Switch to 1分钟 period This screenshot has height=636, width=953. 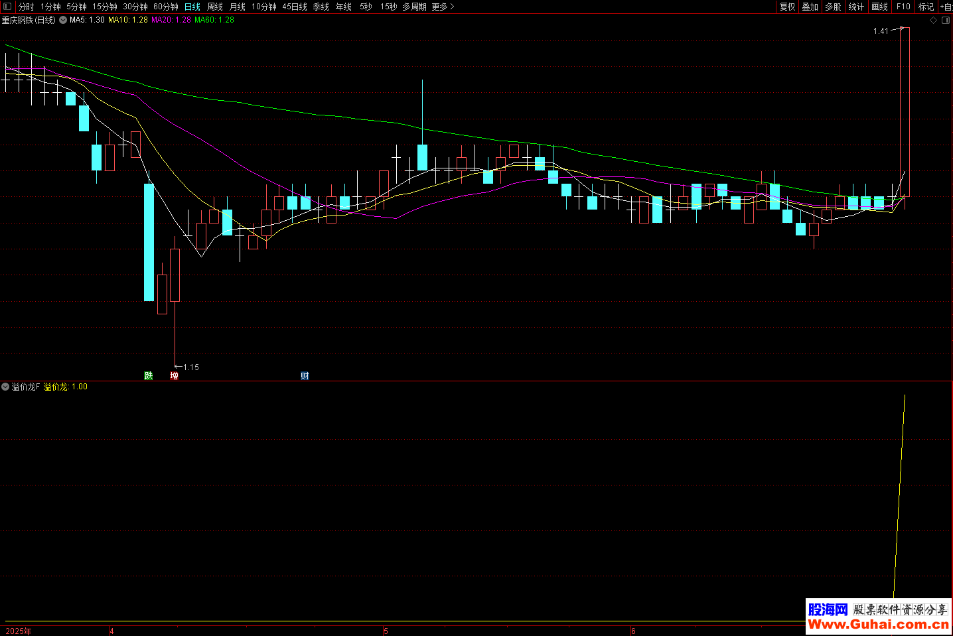coord(50,7)
